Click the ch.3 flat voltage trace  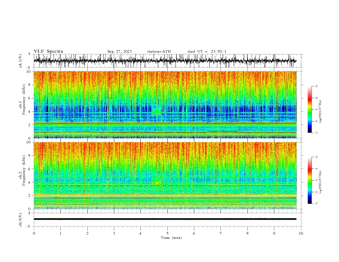coord(165,219)
